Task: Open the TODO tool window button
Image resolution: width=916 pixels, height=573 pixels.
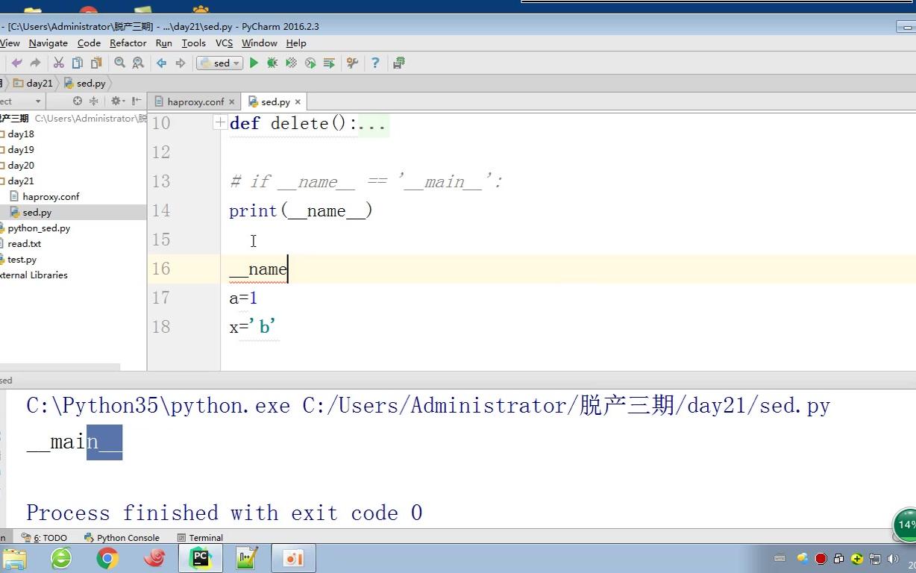Action: coord(46,537)
